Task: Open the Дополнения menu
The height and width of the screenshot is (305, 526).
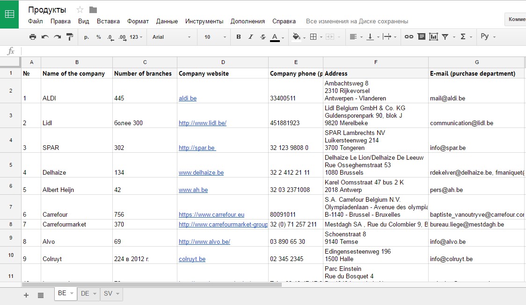Action: 248,21
